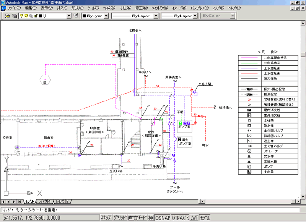Open the 表示(V) menu
The width and height of the screenshot is (306, 222).
(47, 8)
